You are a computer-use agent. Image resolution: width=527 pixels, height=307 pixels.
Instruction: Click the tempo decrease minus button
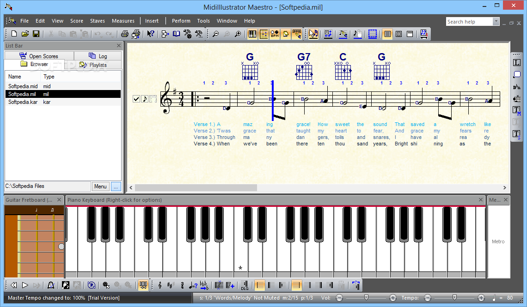click(x=428, y=298)
